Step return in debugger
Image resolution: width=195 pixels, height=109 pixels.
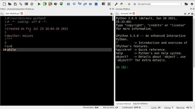tap(85, 4)
